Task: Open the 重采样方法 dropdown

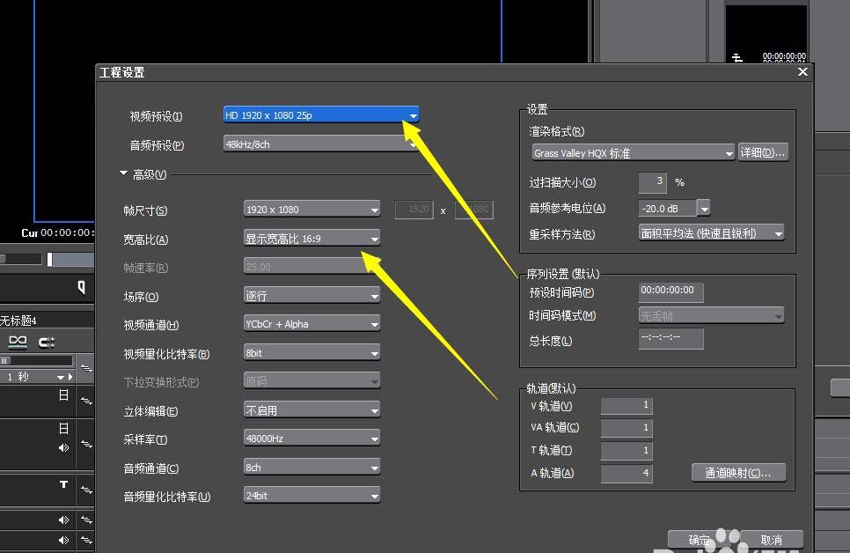Action: point(711,233)
